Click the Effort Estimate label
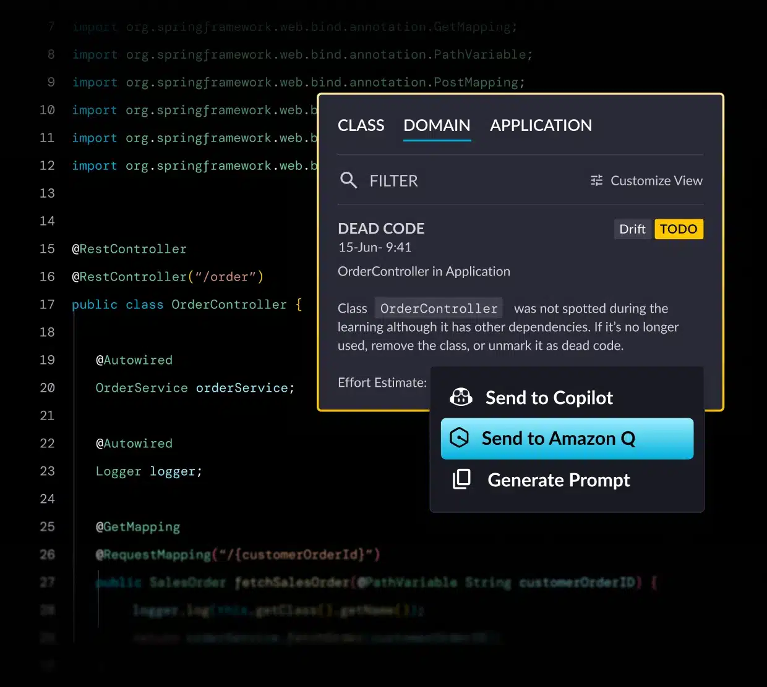 point(382,382)
